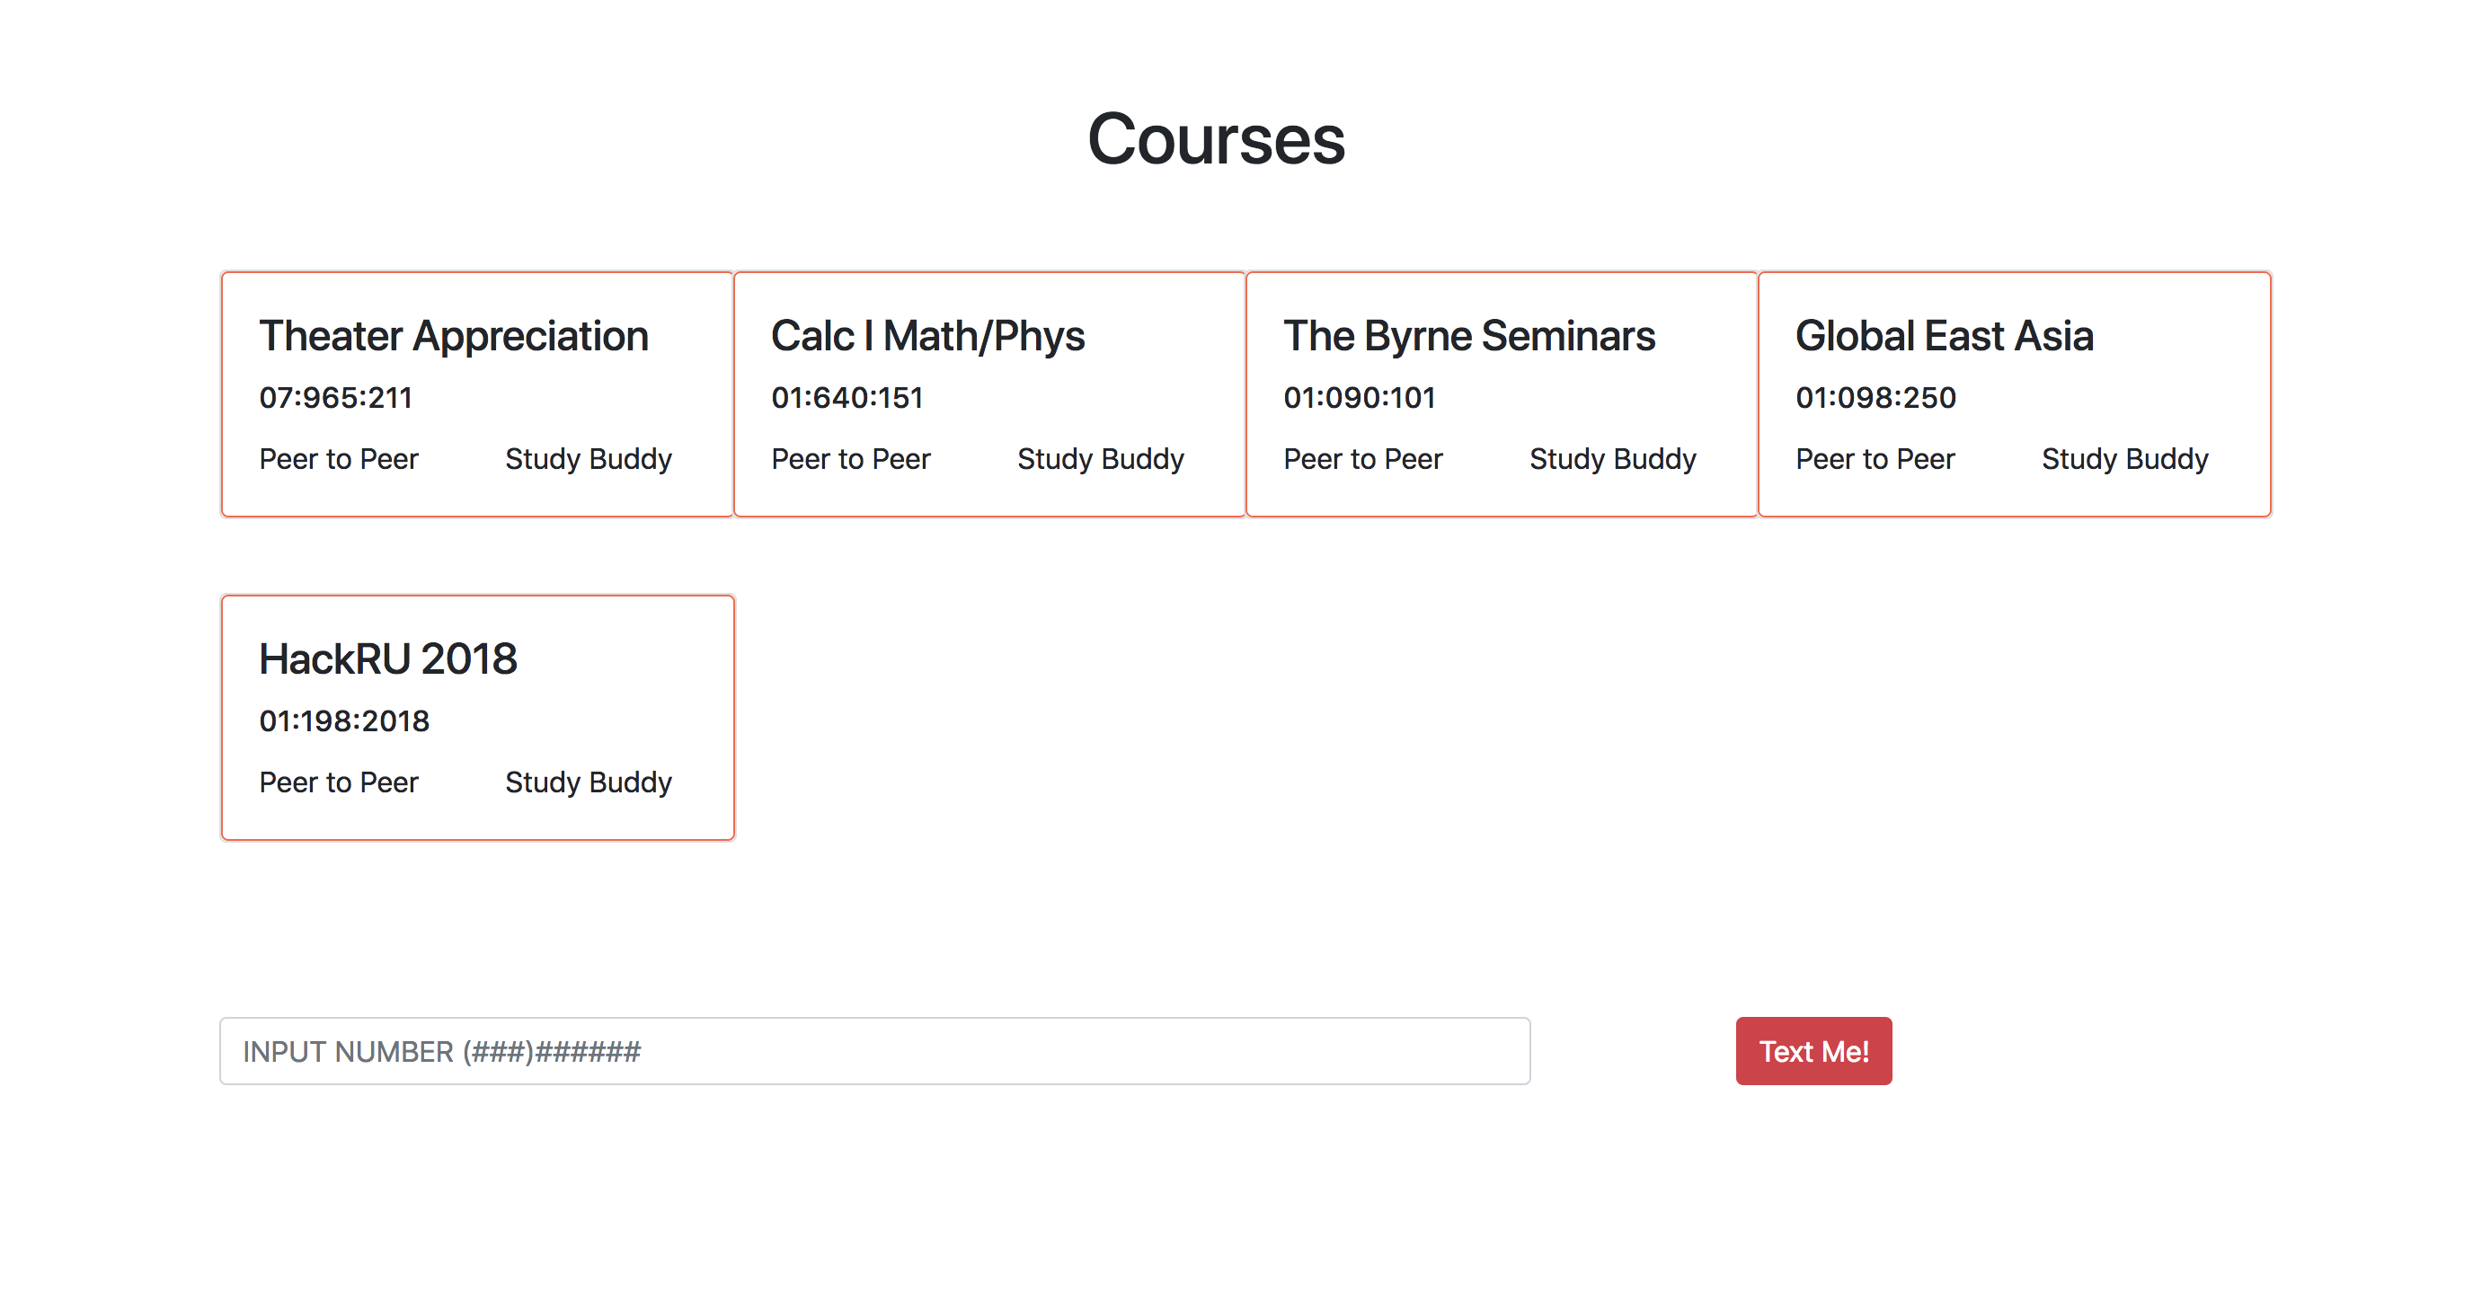Click the Calc I Math/Phys card title
The image size is (2473, 1290).
927,336
